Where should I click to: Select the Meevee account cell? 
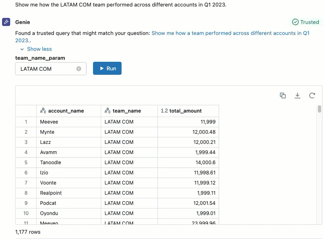(69, 122)
